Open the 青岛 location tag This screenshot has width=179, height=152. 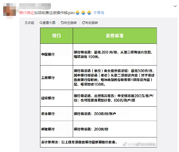tap(101, 13)
